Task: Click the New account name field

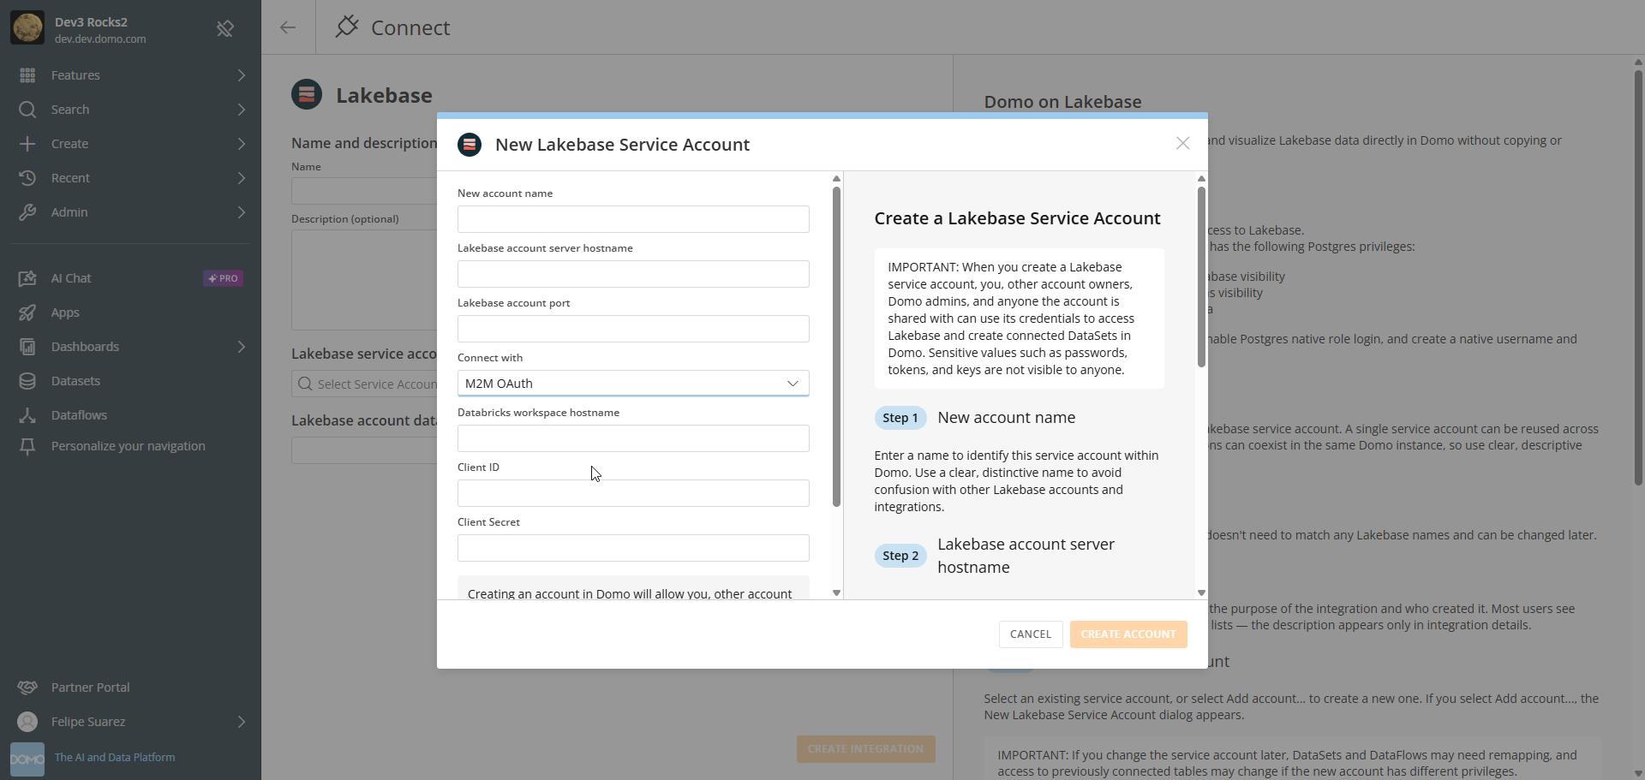Action: (x=633, y=219)
